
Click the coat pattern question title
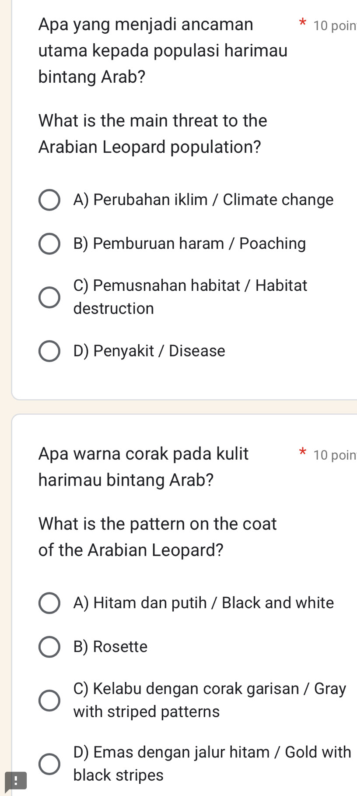pos(126,466)
